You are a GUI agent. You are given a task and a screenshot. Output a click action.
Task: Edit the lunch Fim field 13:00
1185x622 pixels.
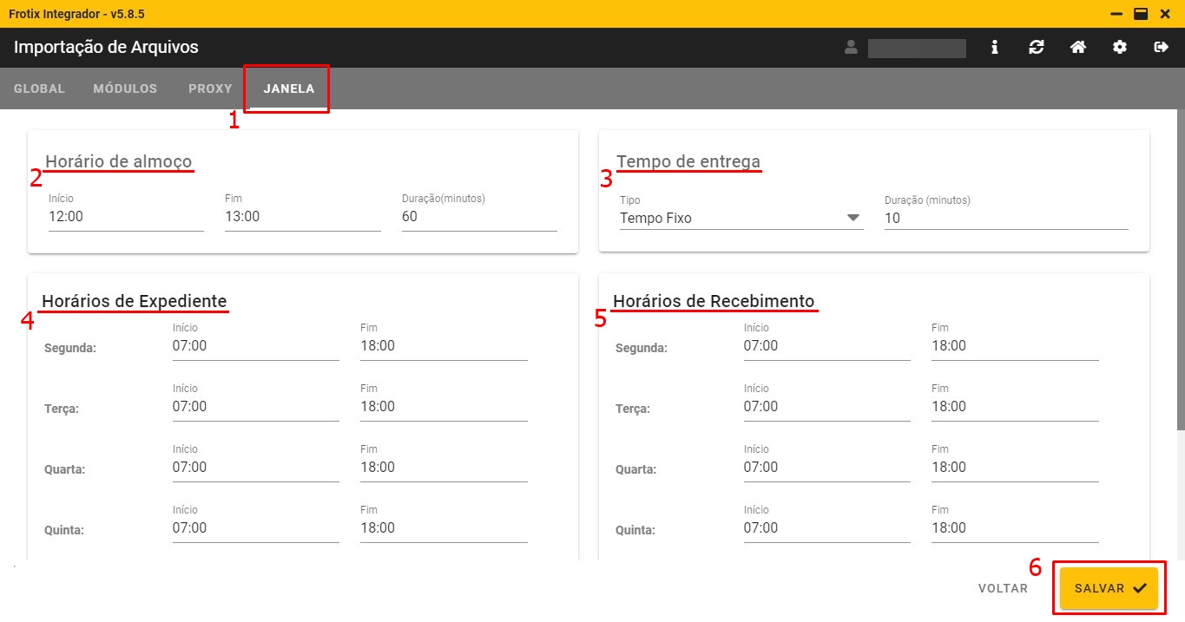(302, 217)
